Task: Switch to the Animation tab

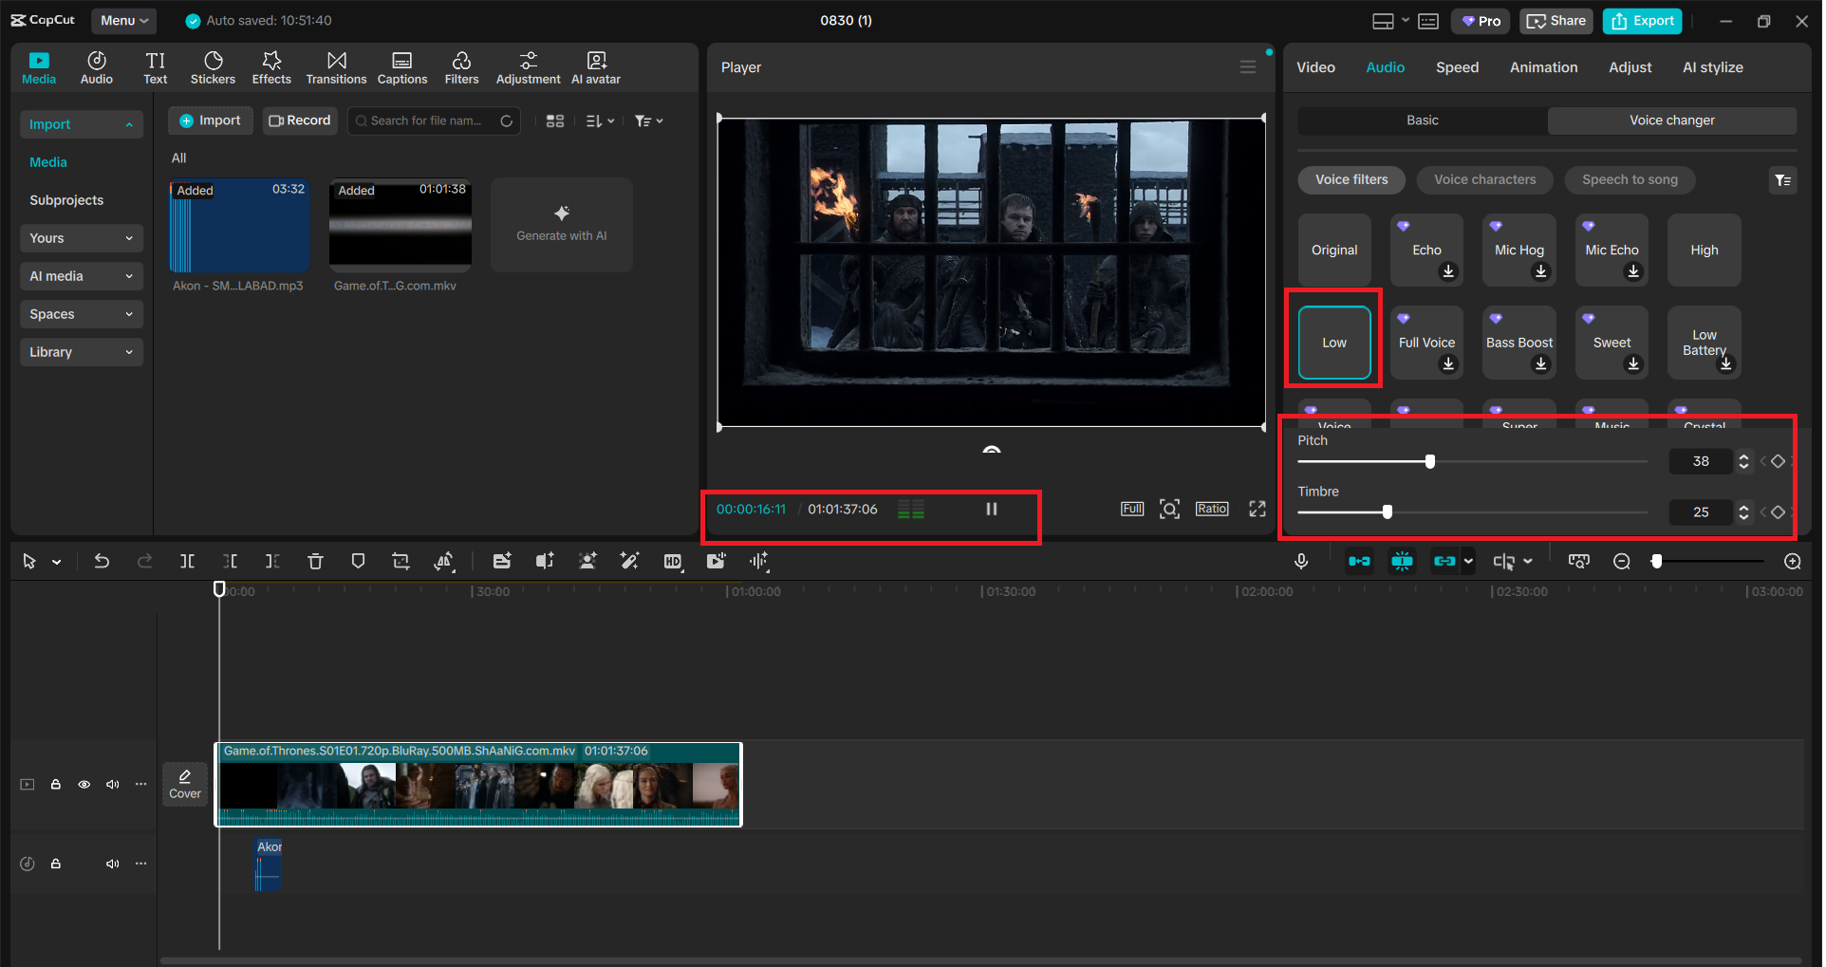Action: (x=1543, y=67)
